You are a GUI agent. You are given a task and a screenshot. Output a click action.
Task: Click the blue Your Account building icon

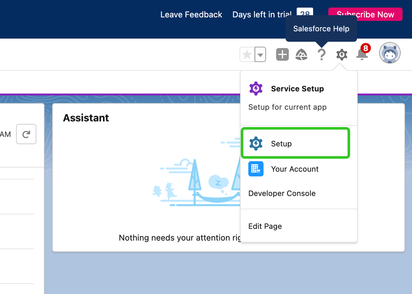256,169
